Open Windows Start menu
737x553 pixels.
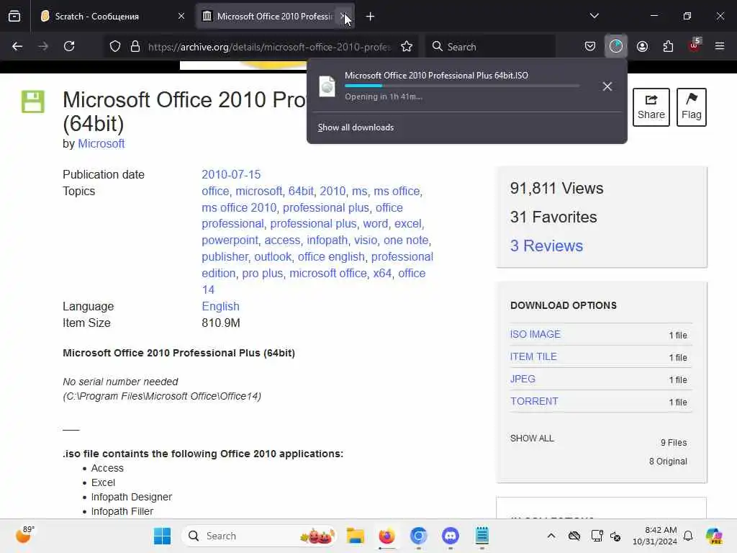pos(163,536)
